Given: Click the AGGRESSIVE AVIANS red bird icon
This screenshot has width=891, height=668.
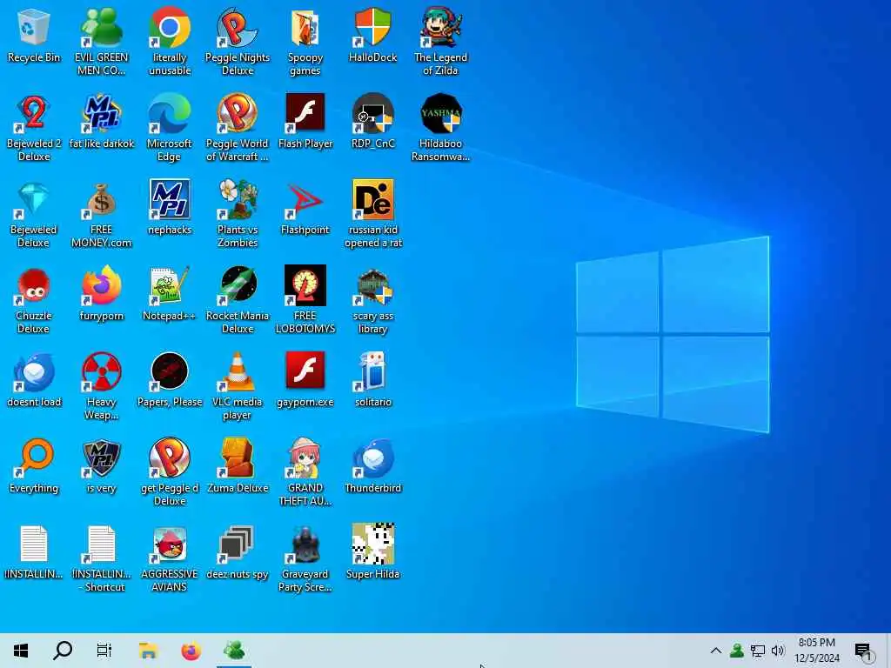Looking at the screenshot, I should 170,559.
